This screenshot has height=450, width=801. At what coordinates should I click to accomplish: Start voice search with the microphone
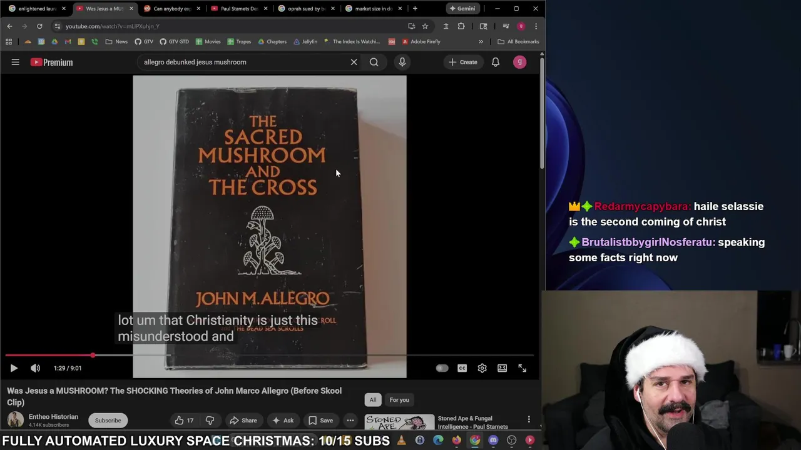(402, 62)
